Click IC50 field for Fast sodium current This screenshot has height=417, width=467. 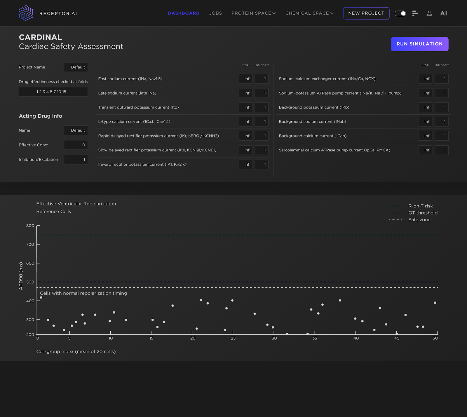tap(245, 79)
